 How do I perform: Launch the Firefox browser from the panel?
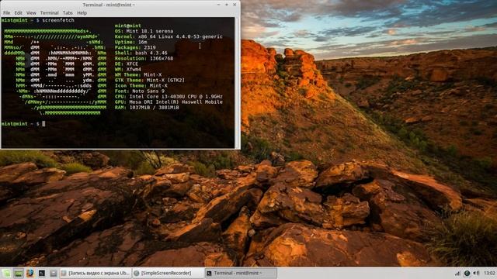[x=30, y=273]
